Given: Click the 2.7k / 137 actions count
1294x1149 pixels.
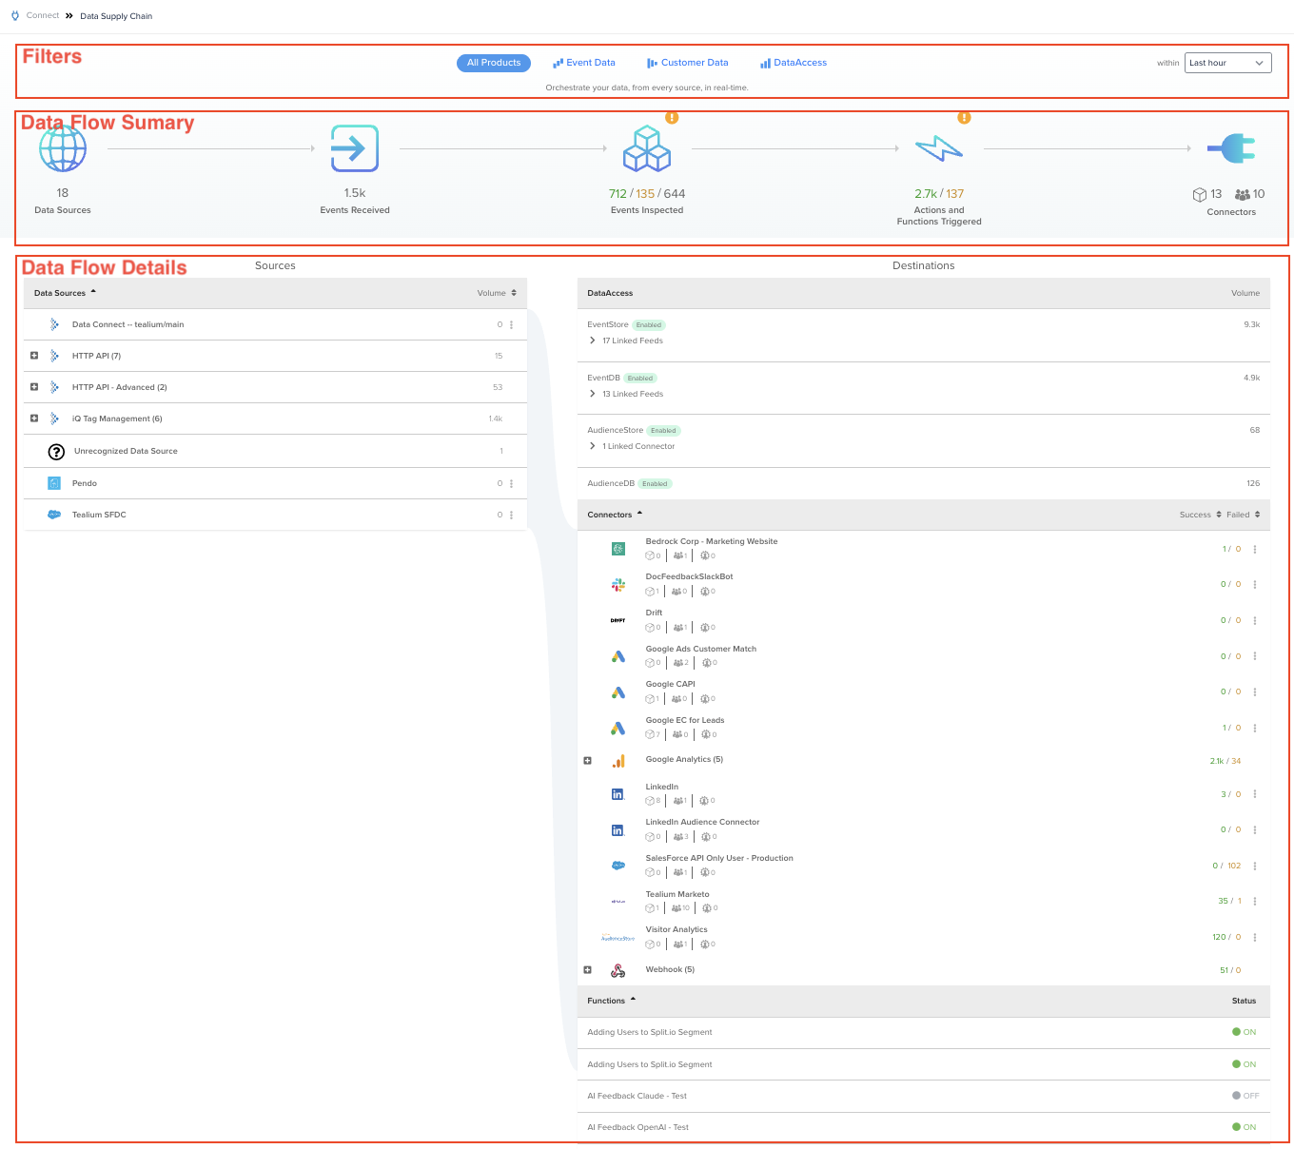Looking at the screenshot, I should pyautogui.click(x=939, y=193).
